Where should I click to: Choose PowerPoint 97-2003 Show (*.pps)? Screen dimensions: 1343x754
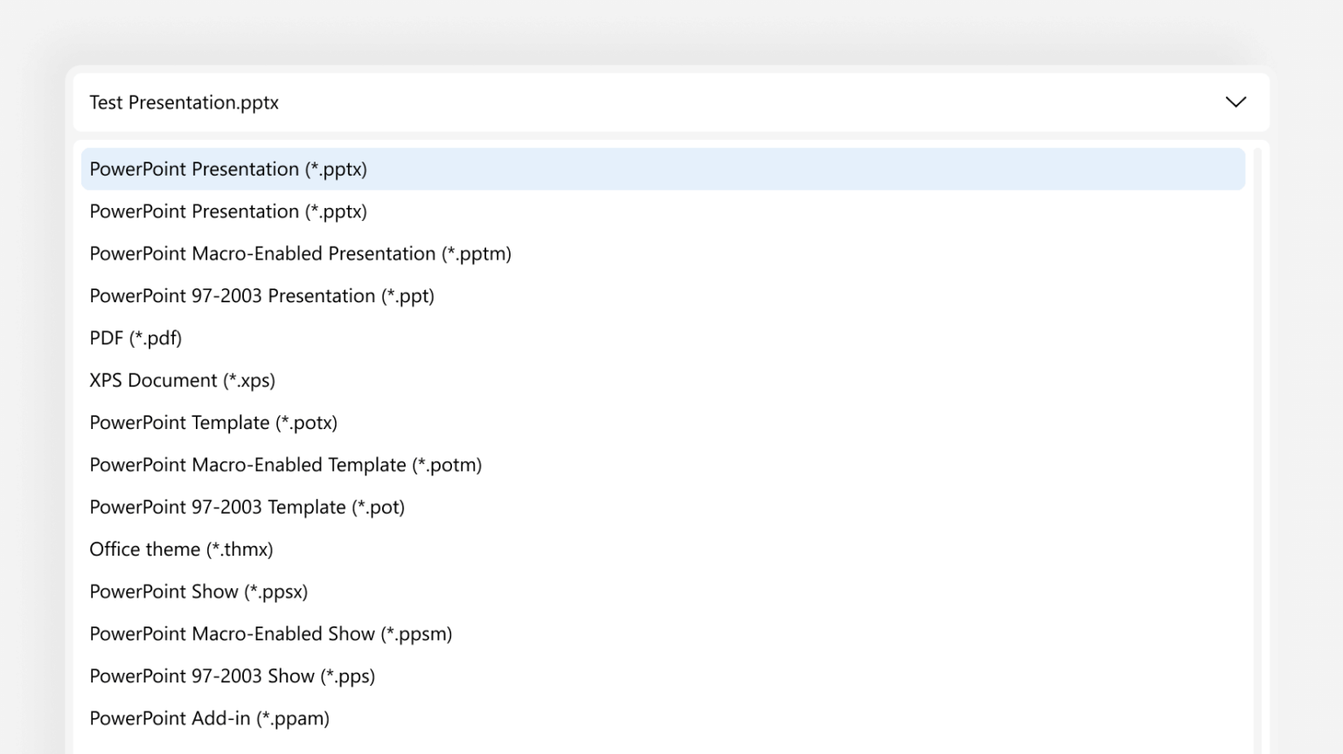[x=233, y=675]
